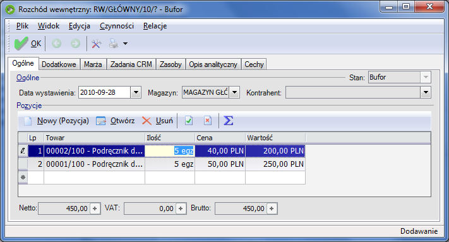
Task: Click the 50,00 PLN price cell
Action: click(x=220, y=164)
